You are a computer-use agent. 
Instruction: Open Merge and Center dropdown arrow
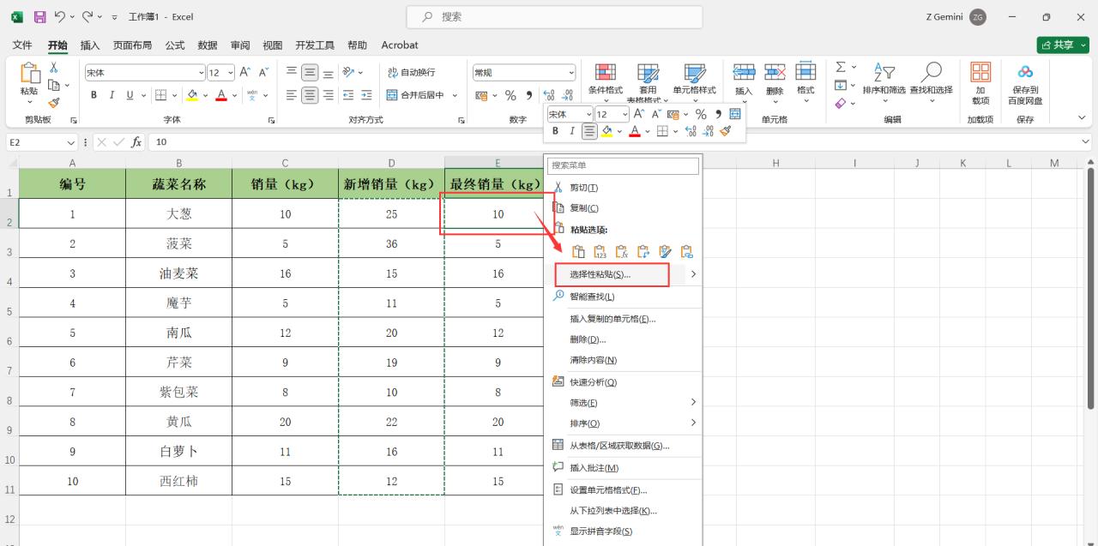tap(455, 95)
